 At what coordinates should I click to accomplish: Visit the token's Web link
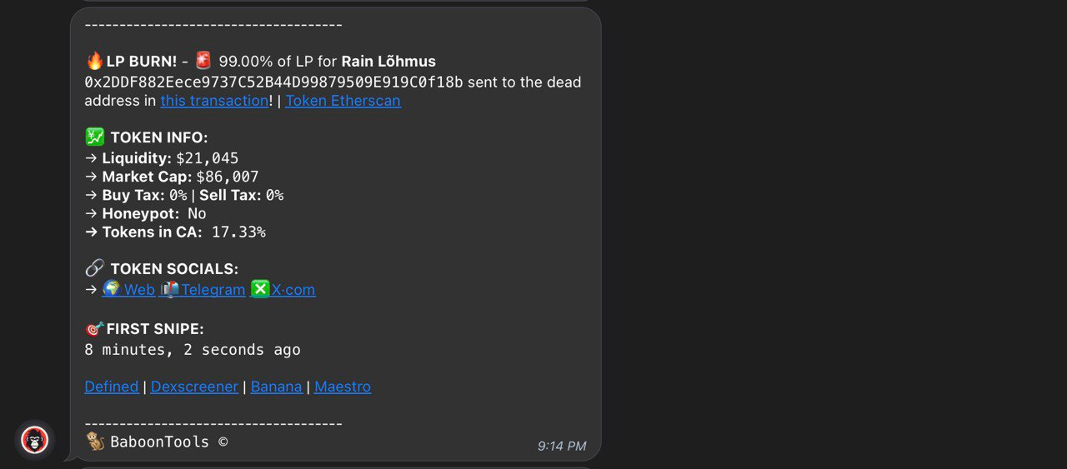tap(139, 290)
